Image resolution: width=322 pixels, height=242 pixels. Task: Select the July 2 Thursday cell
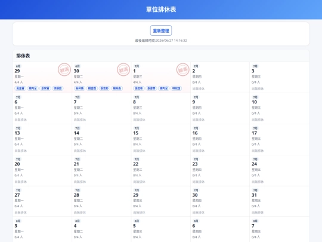point(220,77)
